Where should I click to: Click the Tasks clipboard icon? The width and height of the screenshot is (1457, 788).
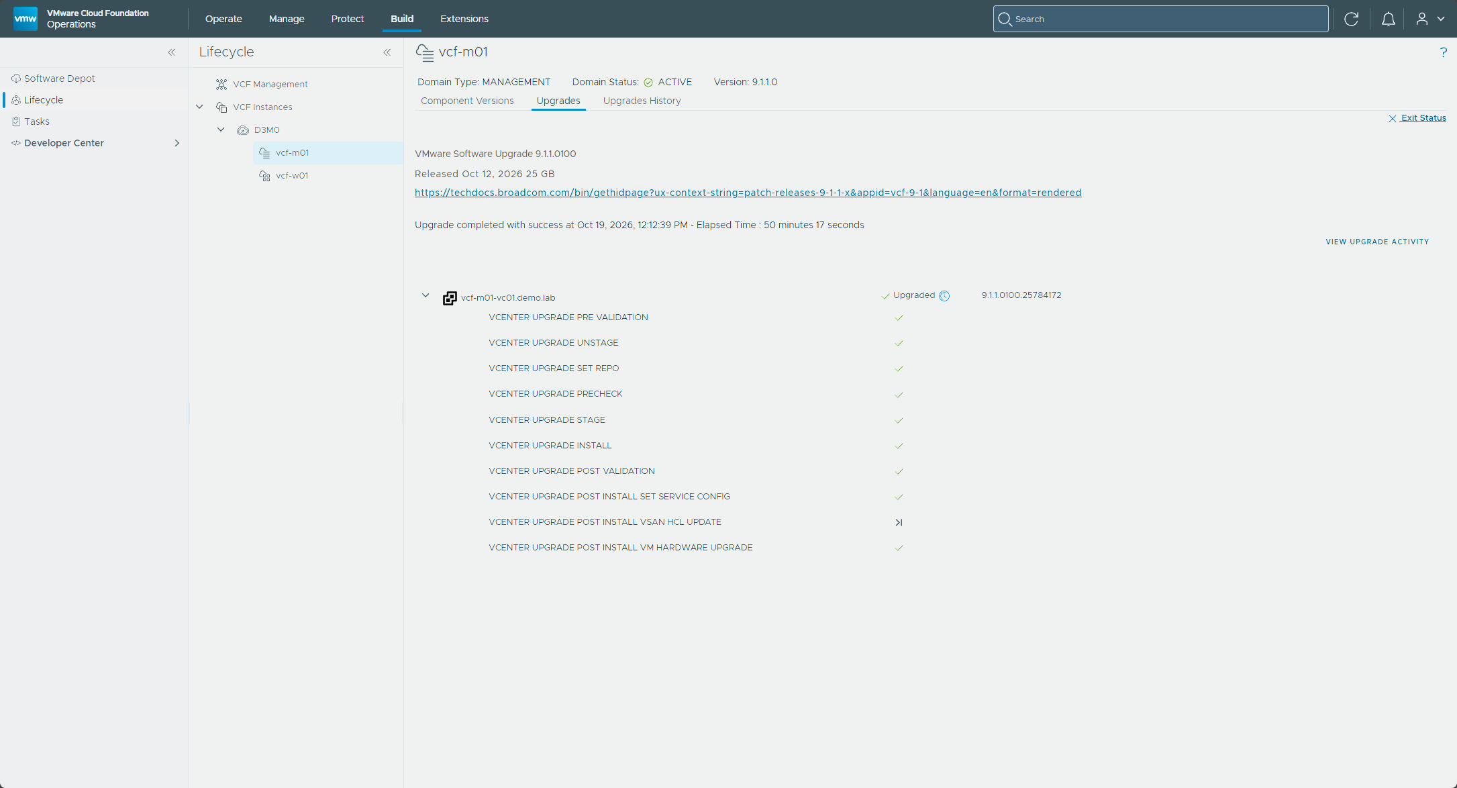(x=16, y=121)
